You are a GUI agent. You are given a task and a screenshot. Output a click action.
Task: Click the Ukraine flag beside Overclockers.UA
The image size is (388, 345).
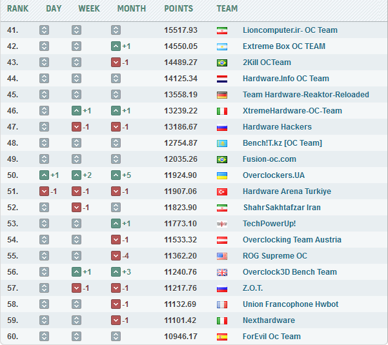[222, 175]
